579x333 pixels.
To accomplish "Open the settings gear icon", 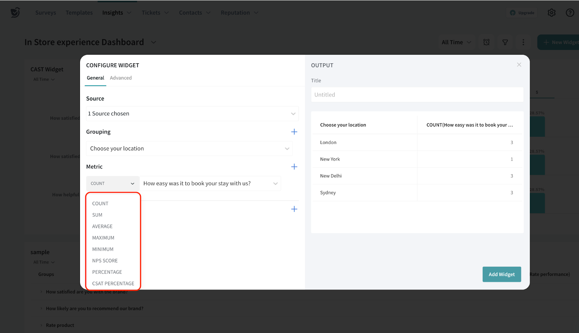I will 551,13.
